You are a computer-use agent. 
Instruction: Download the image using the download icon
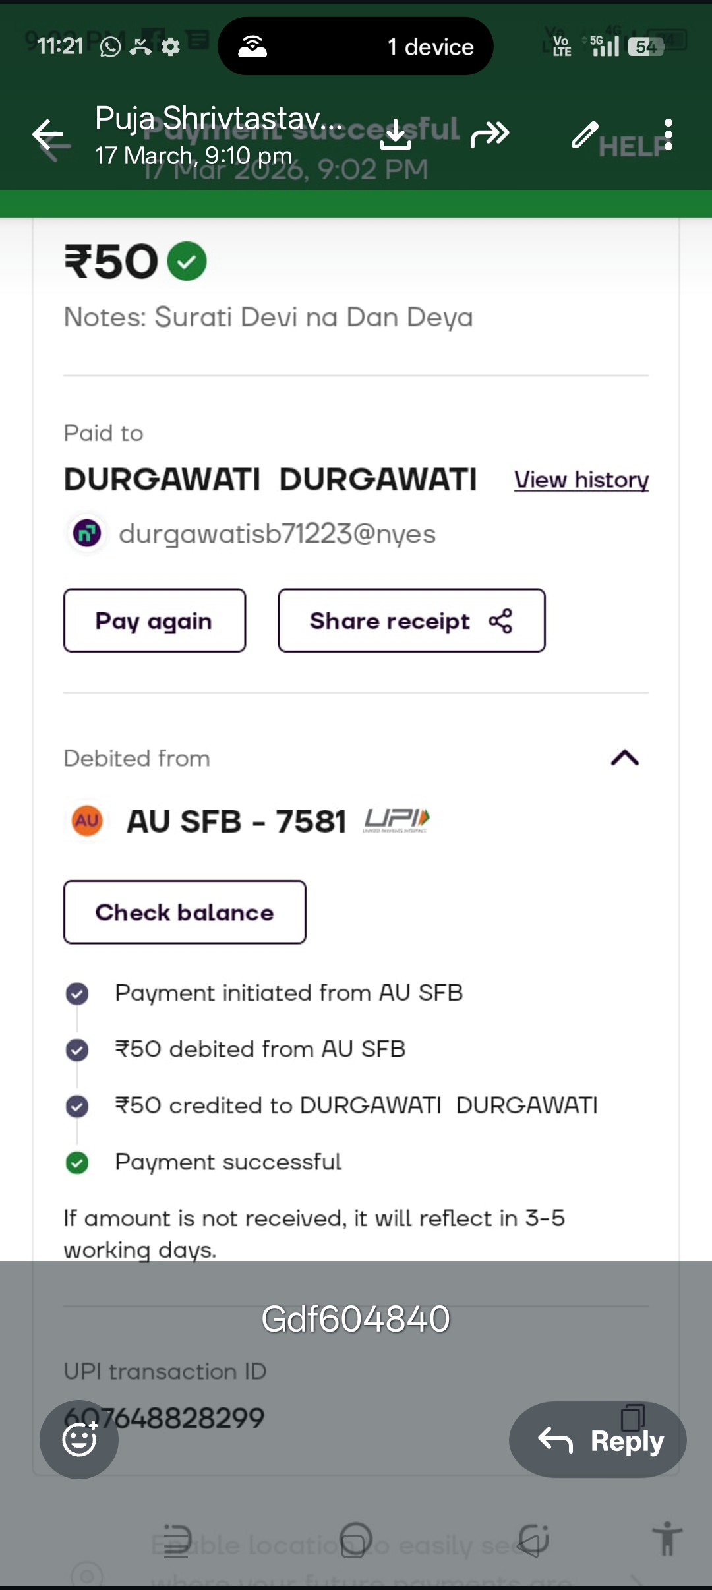pyautogui.click(x=396, y=135)
